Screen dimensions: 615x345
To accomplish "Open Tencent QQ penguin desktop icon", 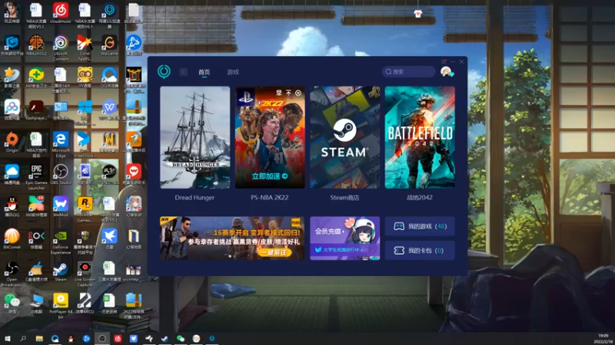I will 12,206.
